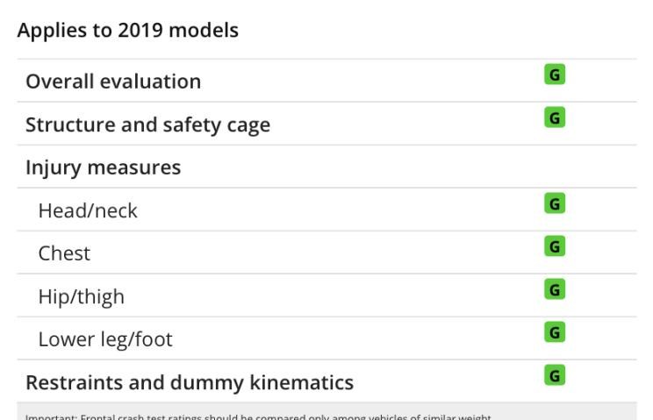653x420 pixels.
Task: Click the Overall evaluation G rating badge
Action: (x=555, y=75)
